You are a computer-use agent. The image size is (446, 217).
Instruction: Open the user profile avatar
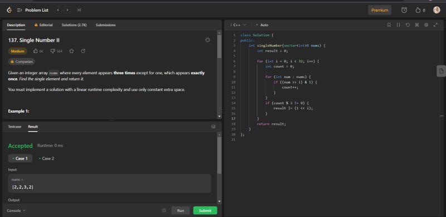(437, 10)
